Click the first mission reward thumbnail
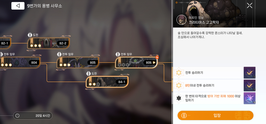This screenshot has width=266, height=124. (249, 73)
